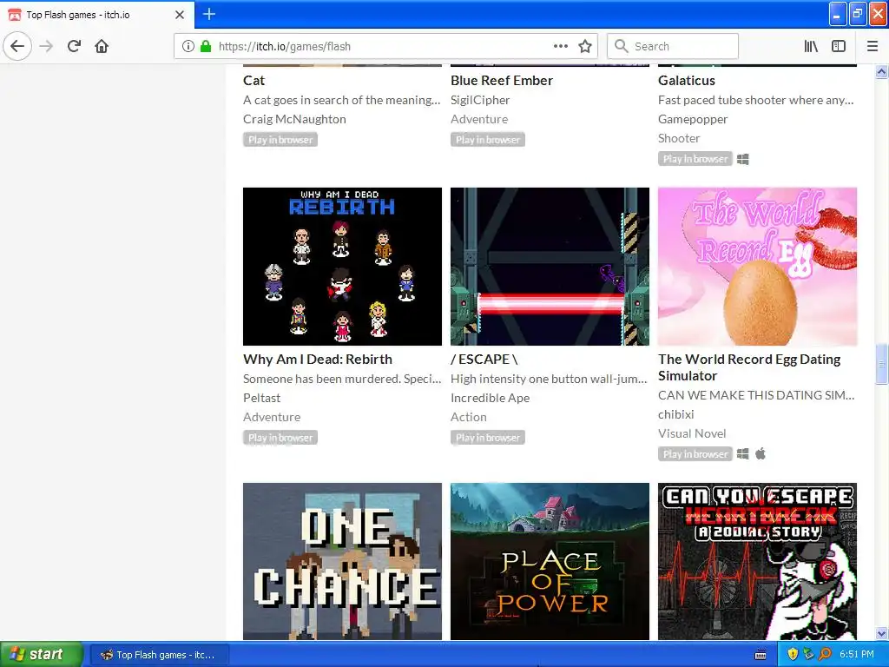Read the Cat game description text
The width and height of the screenshot is (889, 667).
tap(341, 100)
